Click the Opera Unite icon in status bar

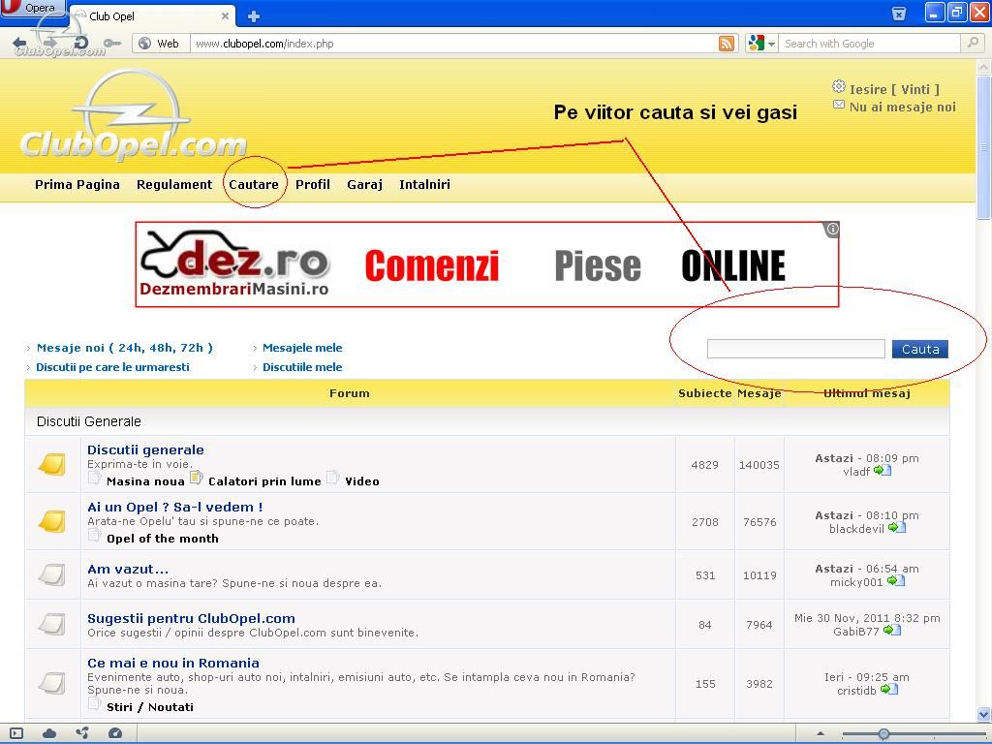(x=82, y=733)
